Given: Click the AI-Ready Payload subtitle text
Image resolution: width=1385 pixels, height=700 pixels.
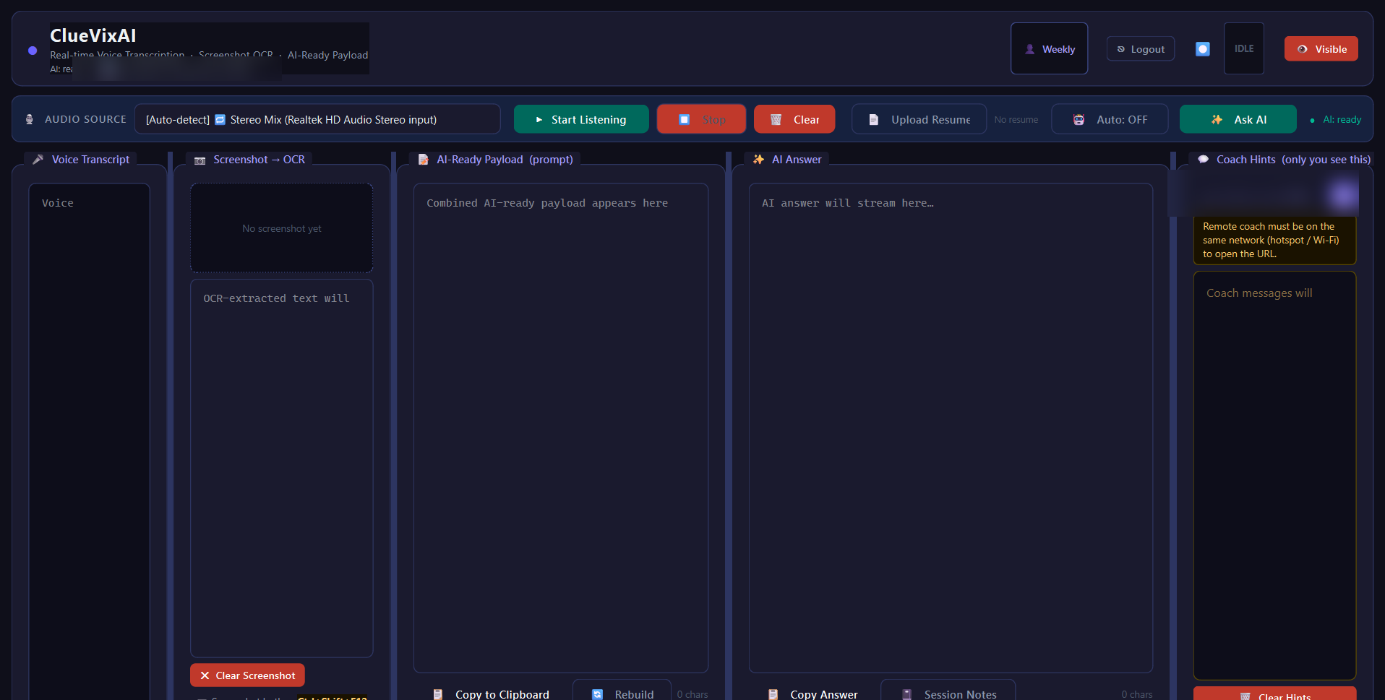Looking at the screenshot, I should coord(327,55).
